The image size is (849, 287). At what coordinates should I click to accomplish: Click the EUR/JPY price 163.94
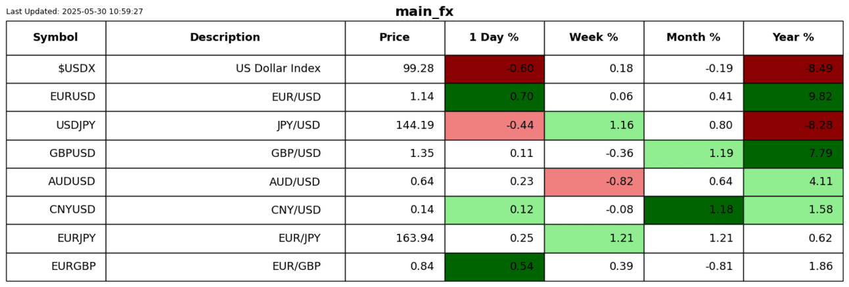(x=413, y=238)
